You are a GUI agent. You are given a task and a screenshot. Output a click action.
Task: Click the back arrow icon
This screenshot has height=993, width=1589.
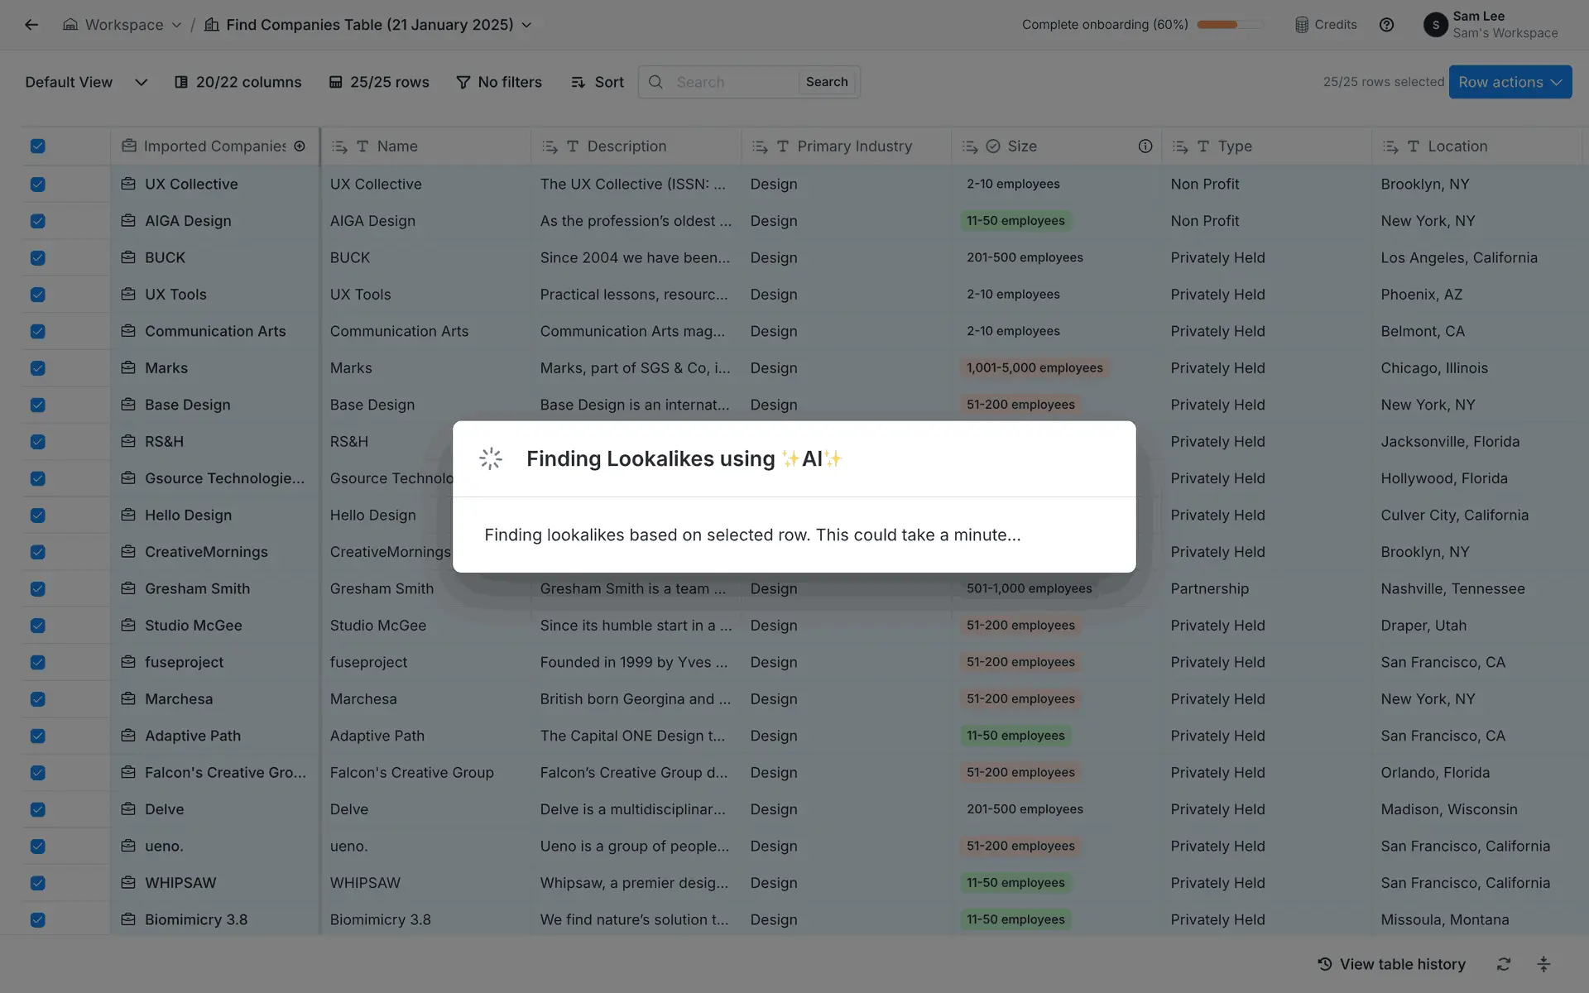(x=31, y=25)
